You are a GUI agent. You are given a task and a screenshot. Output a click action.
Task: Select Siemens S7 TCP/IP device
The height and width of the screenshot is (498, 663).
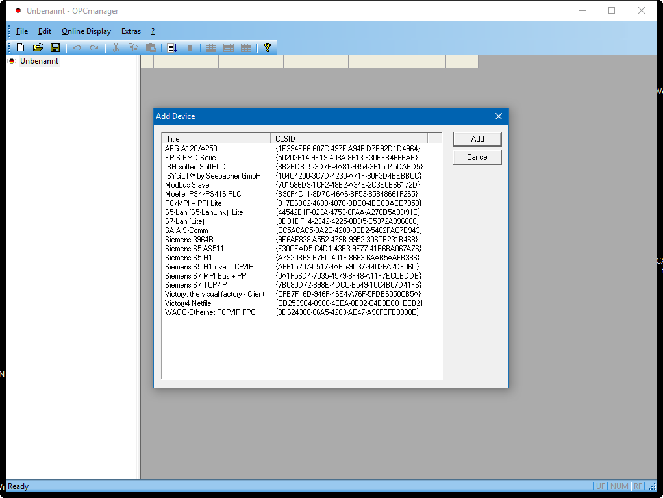195,285
